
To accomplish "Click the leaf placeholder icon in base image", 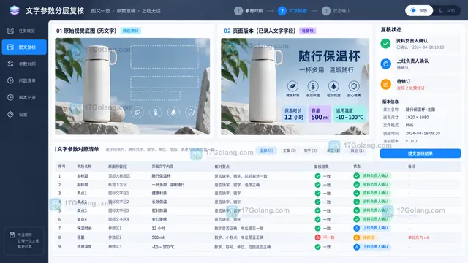I will (x=137, y=113).
